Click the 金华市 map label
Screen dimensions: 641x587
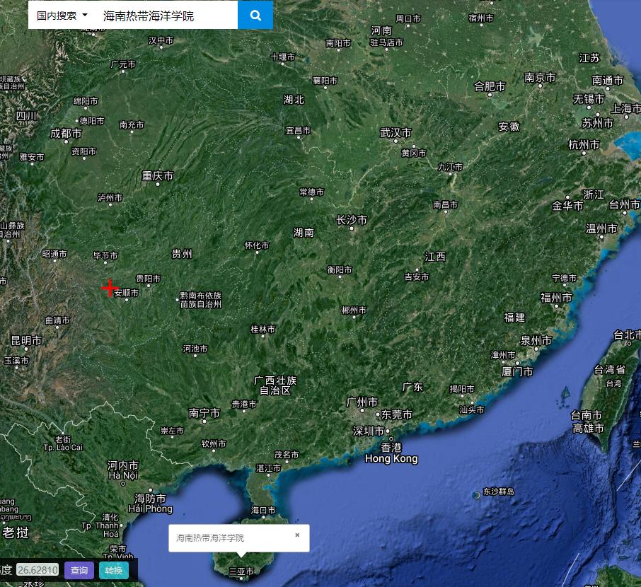pos(567,206)
